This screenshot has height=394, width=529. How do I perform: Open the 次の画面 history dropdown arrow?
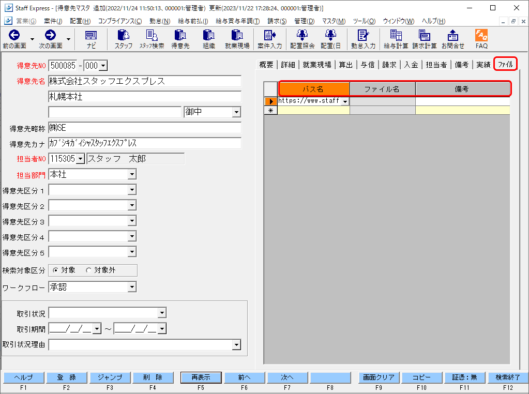pyautogui.click(x=68, y=39)
